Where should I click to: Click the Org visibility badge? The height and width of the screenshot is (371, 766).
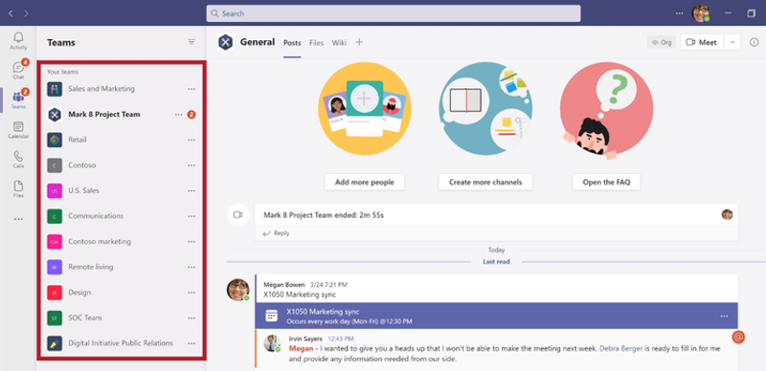pos(662,42)
